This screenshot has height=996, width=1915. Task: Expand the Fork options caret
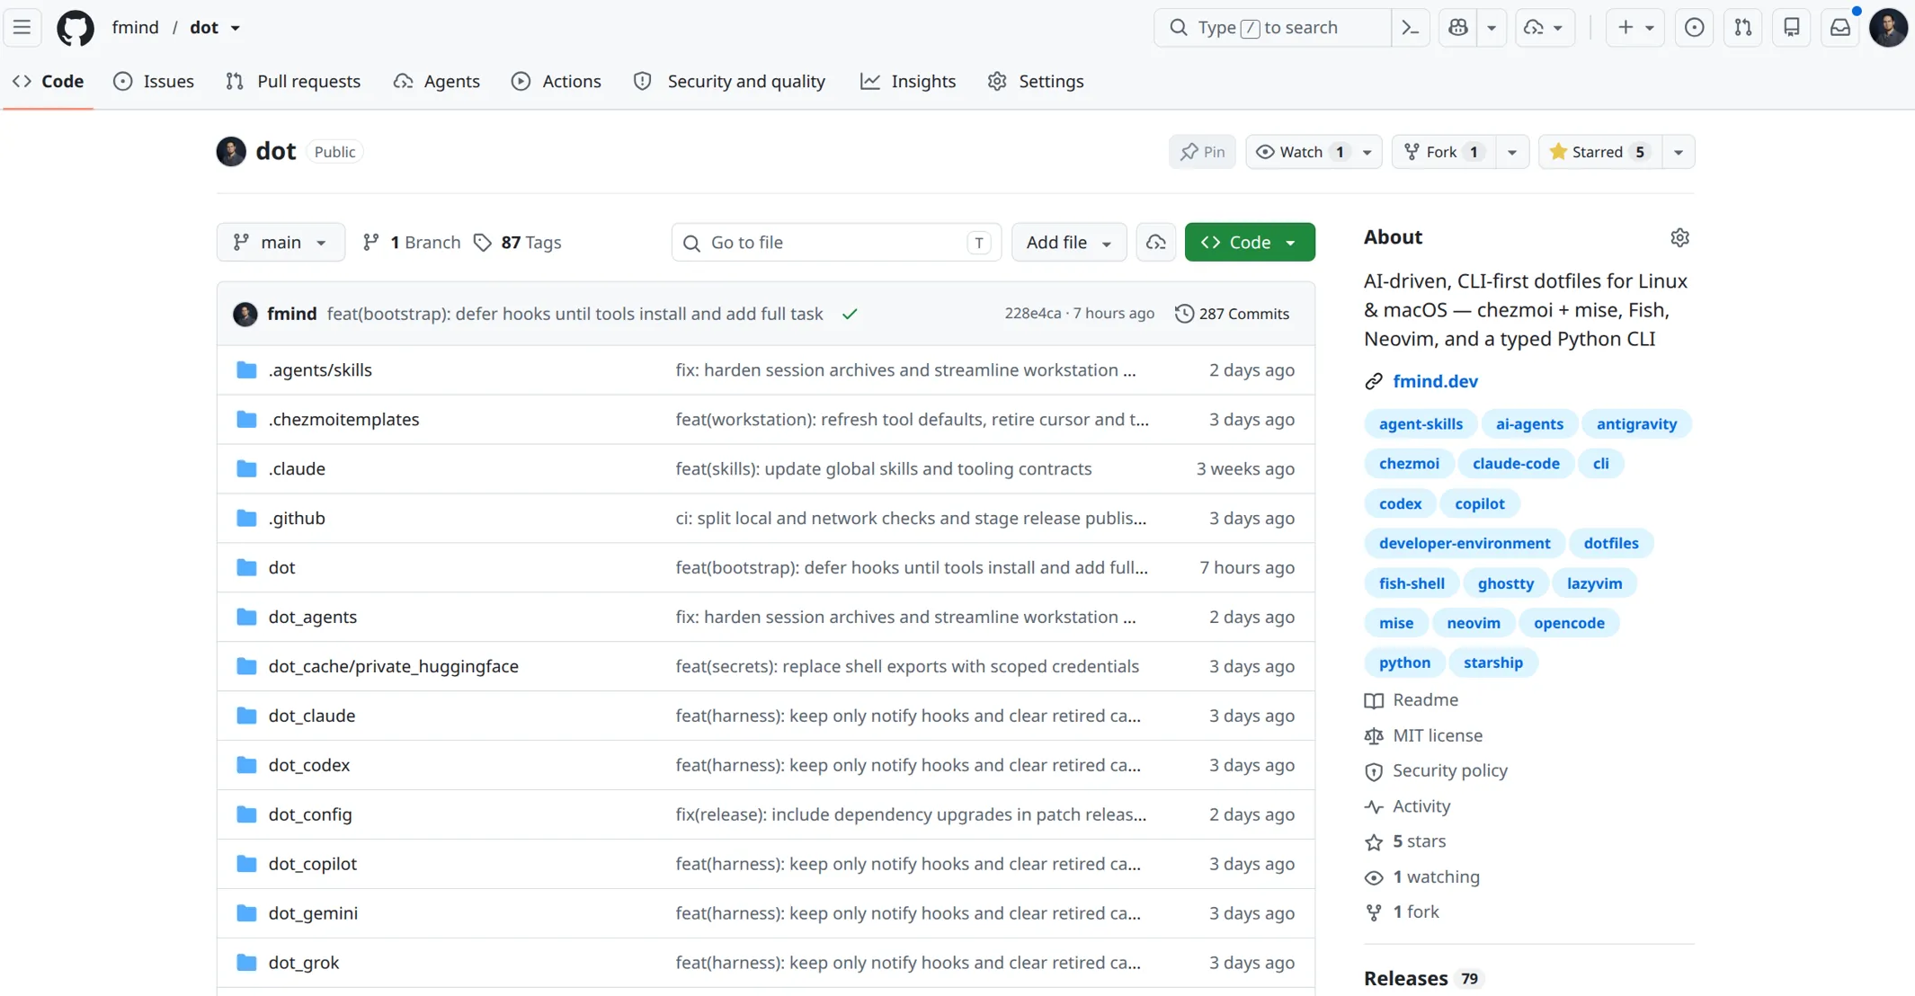(1511, 152)
